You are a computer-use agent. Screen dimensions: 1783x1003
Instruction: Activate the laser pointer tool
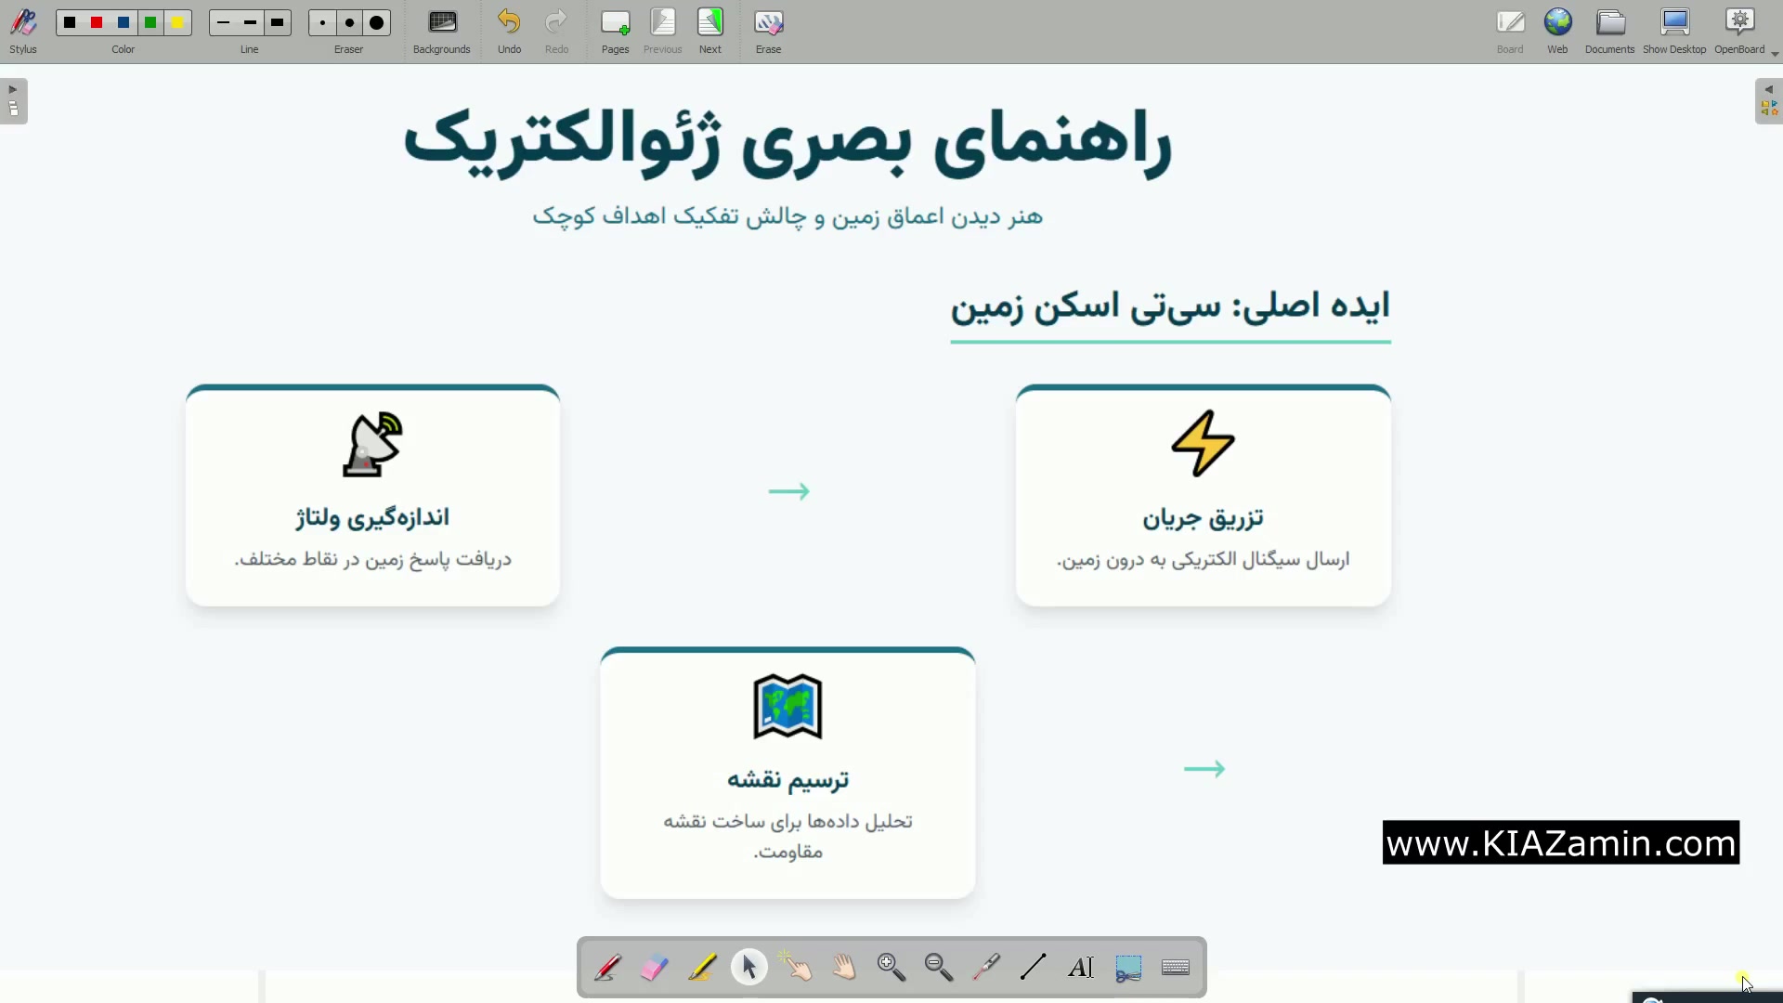pos(986,968)
